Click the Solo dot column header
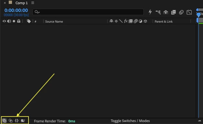This screenshot has width=203, height=124. 14,21
